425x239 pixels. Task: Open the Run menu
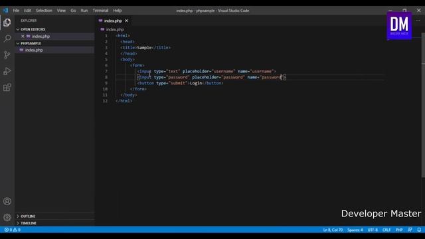84,11
